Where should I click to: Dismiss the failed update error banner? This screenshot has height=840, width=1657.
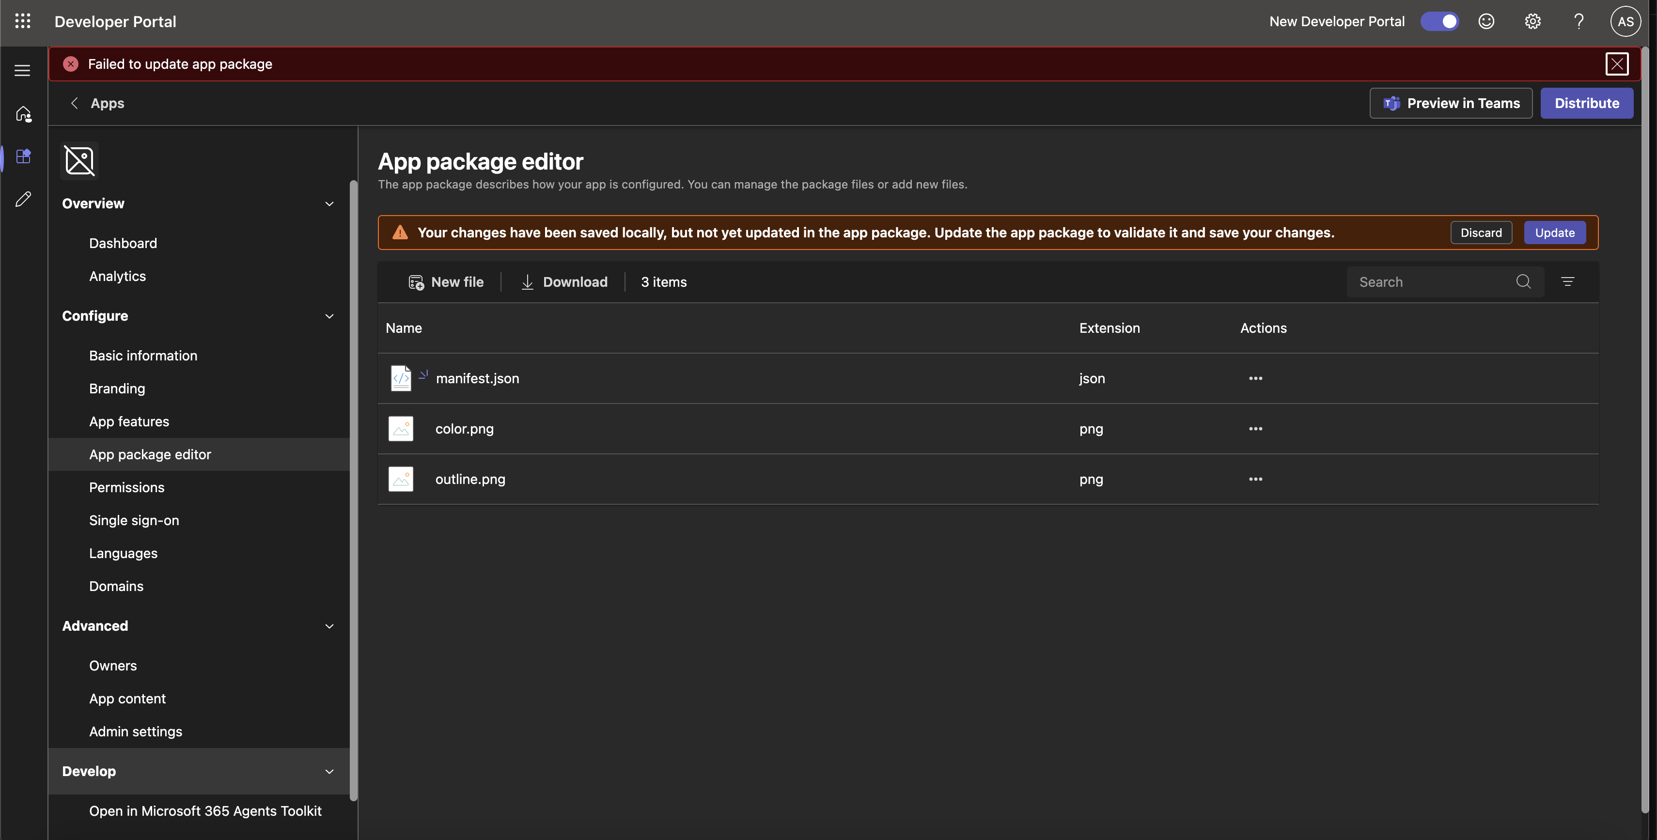point(1616,63)
